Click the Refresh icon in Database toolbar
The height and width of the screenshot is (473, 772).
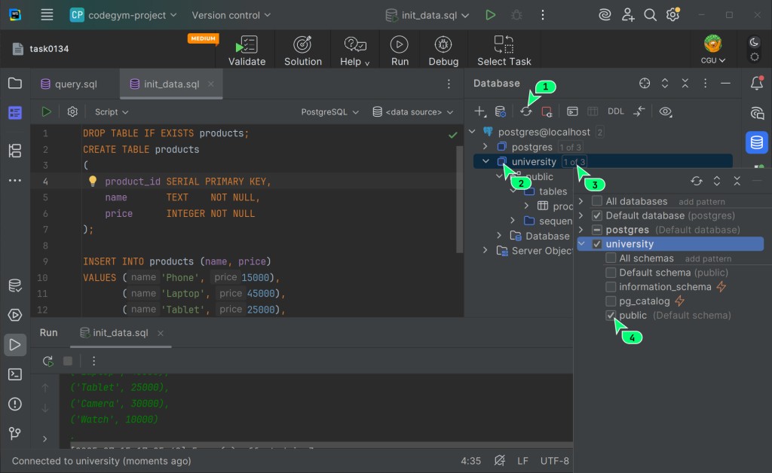point(526,111)
